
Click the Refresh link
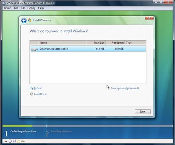38,88
